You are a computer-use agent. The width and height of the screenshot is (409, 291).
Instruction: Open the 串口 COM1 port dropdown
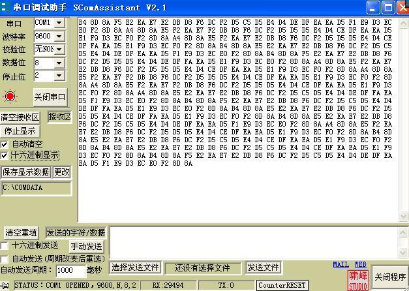point(59,23)
